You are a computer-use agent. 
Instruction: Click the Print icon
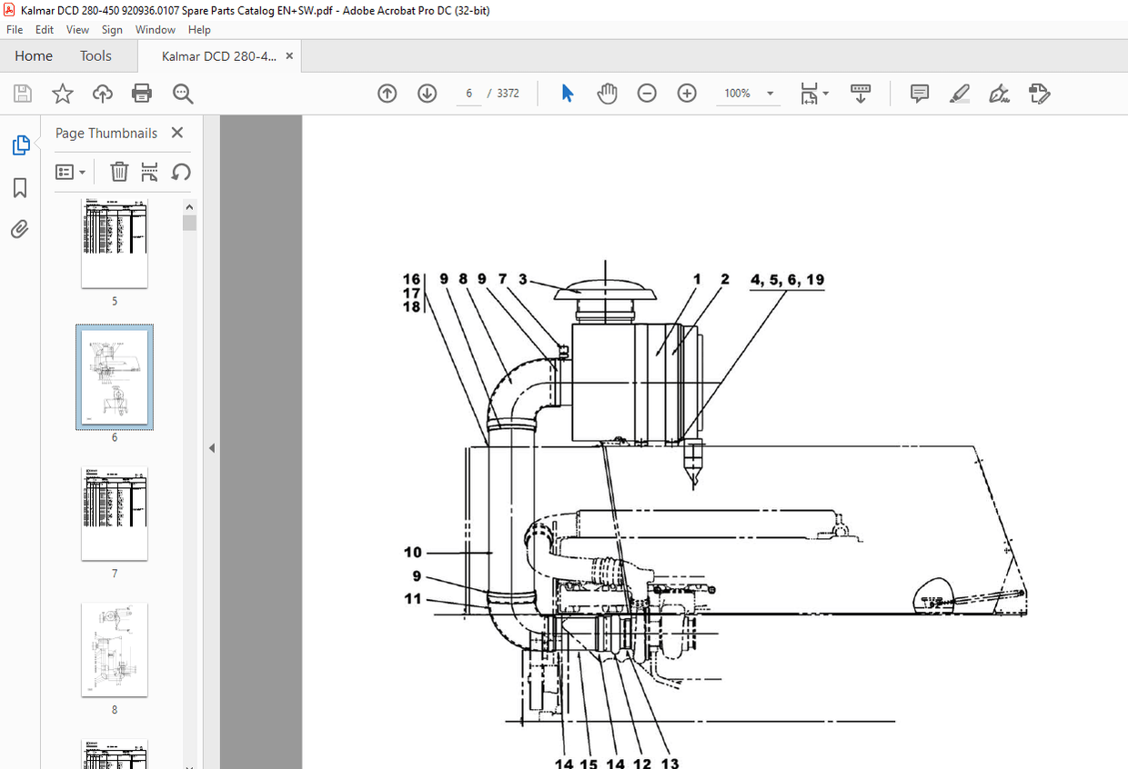click(142, 94)
